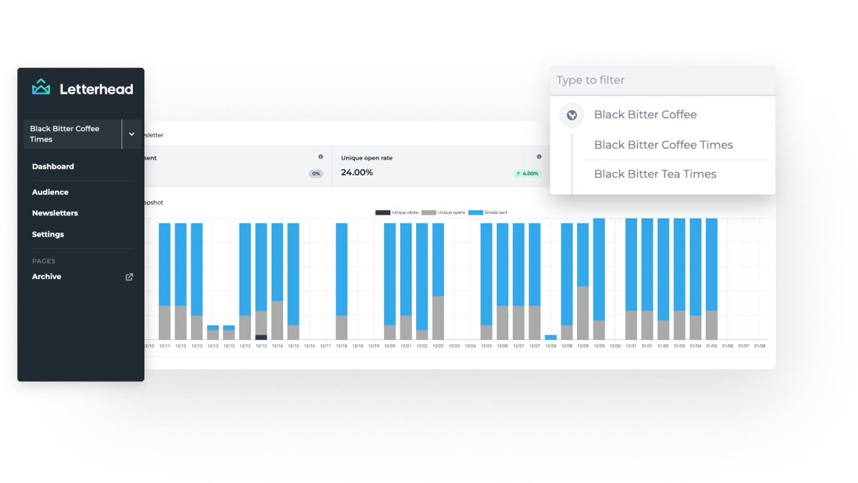858x483 pixels.
Task: Click the 0% change badge
Action: tap(315, 172)
